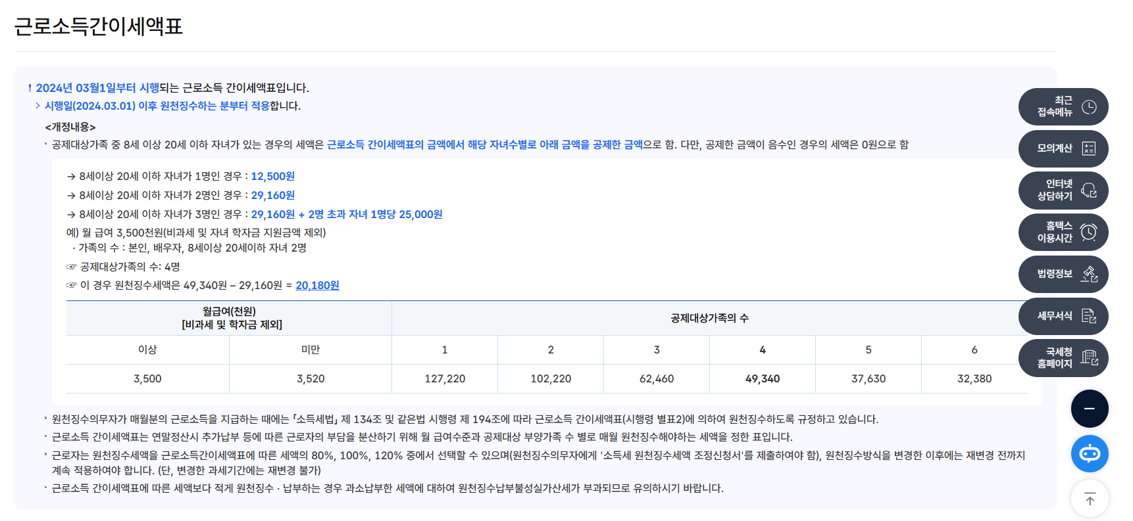Click the 공제대상가족의 수 header

[x=709, y=318]
